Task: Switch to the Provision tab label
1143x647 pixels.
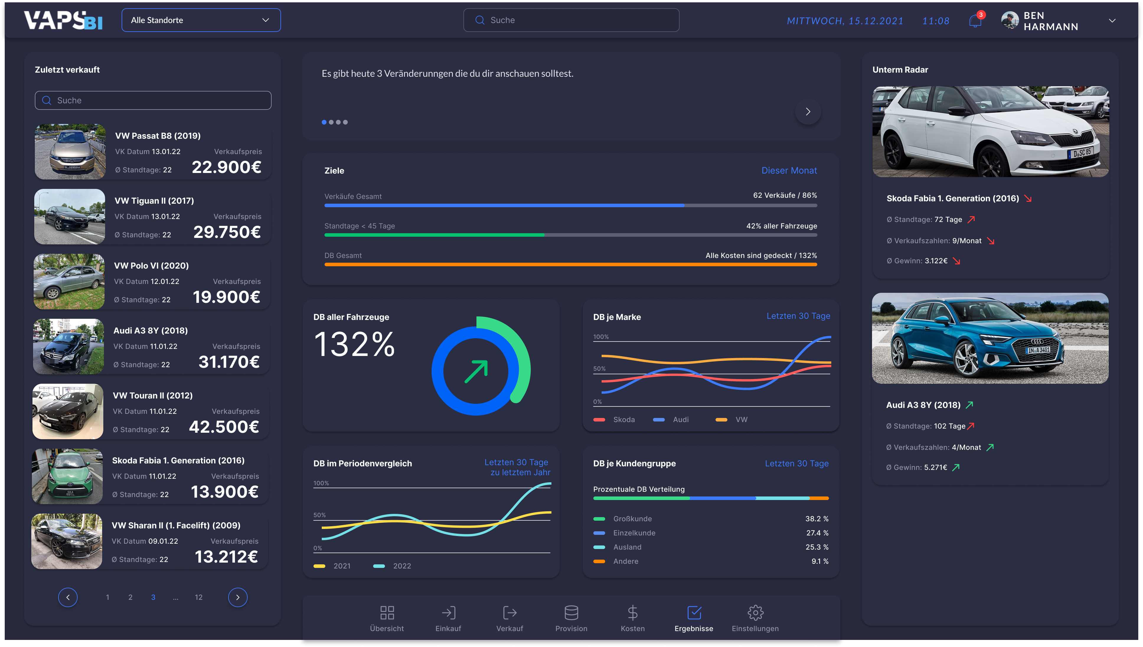Action: point(571,628)
